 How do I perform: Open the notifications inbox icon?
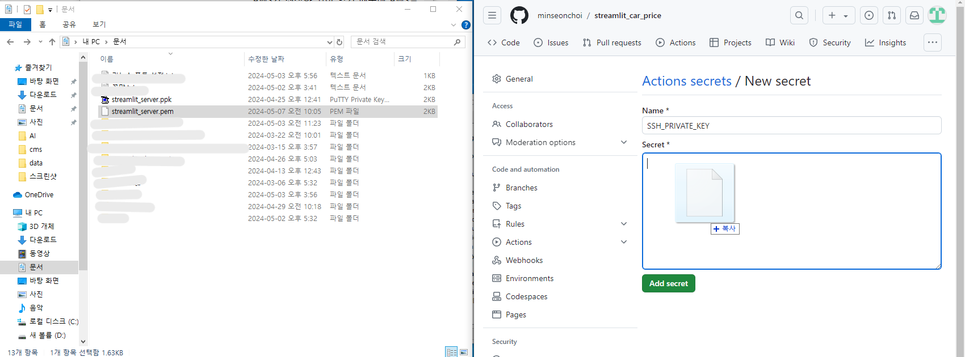click(x=914, y=15)
